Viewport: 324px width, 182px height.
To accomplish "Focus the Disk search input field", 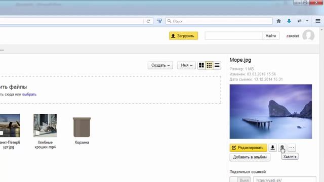I will point(233,36).
